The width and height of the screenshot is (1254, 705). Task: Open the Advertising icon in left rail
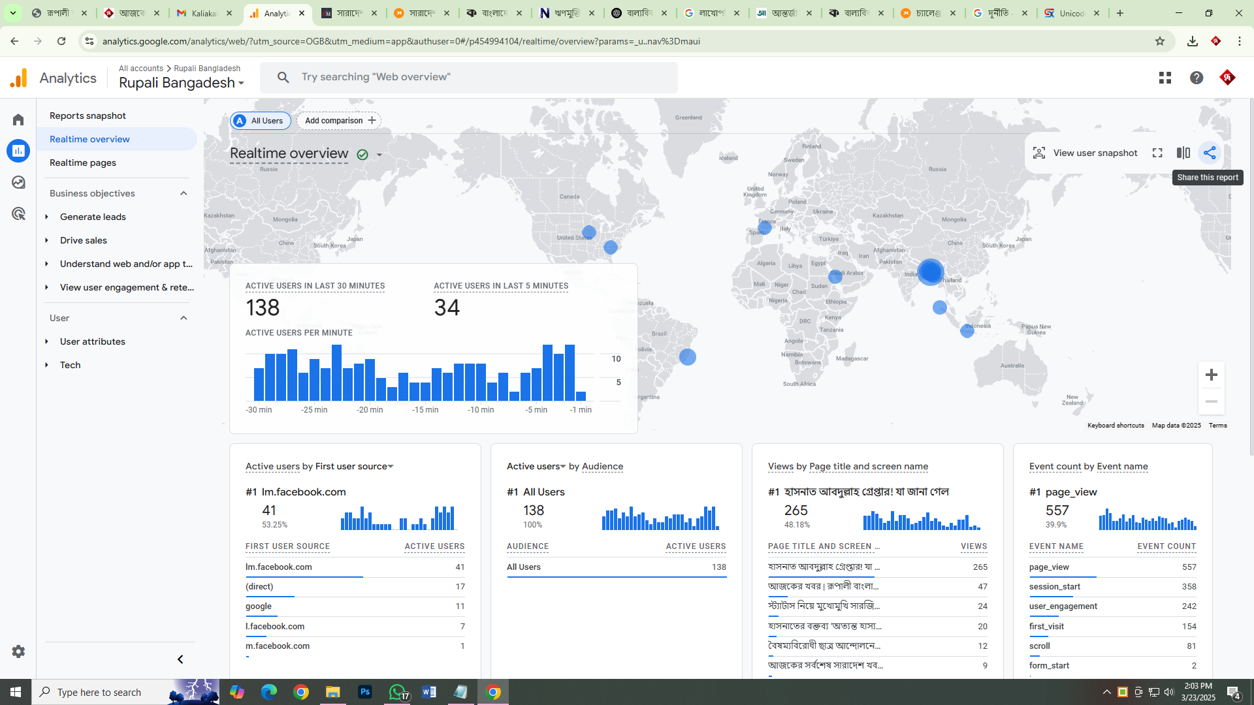pos(18,213)
